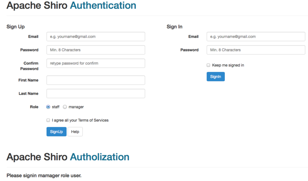Viewport: 308px width, 181px height.
Task: Focus the Sign Up Password field
Action: tap(95, 50)
